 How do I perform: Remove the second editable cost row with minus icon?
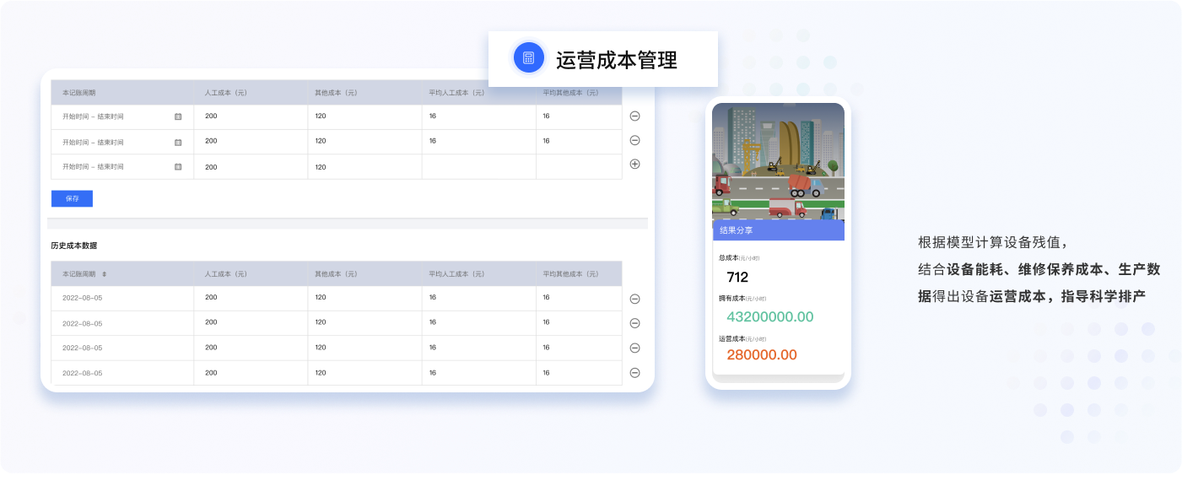tap(635, 141)
